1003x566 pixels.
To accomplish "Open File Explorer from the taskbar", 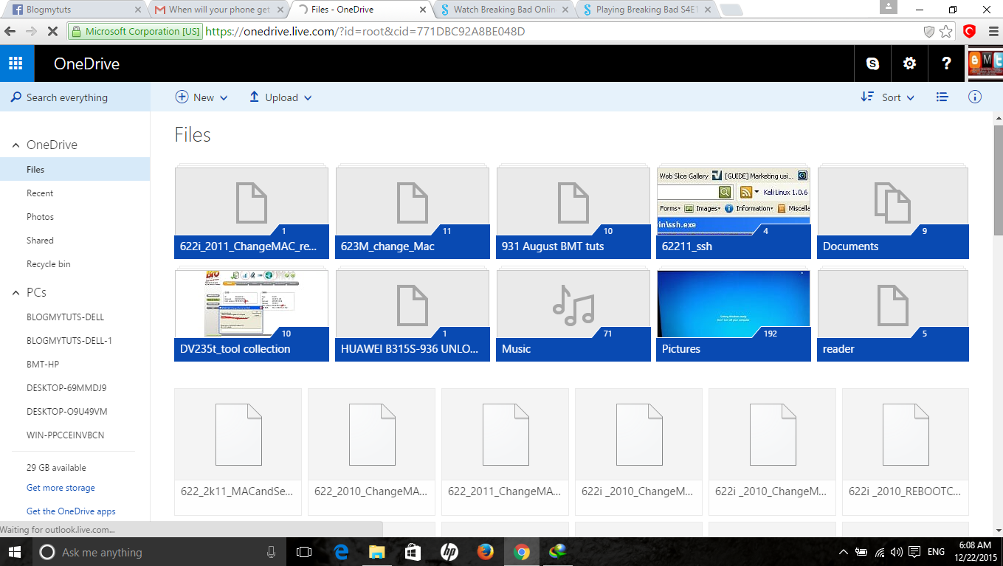I will click(377, 552).
